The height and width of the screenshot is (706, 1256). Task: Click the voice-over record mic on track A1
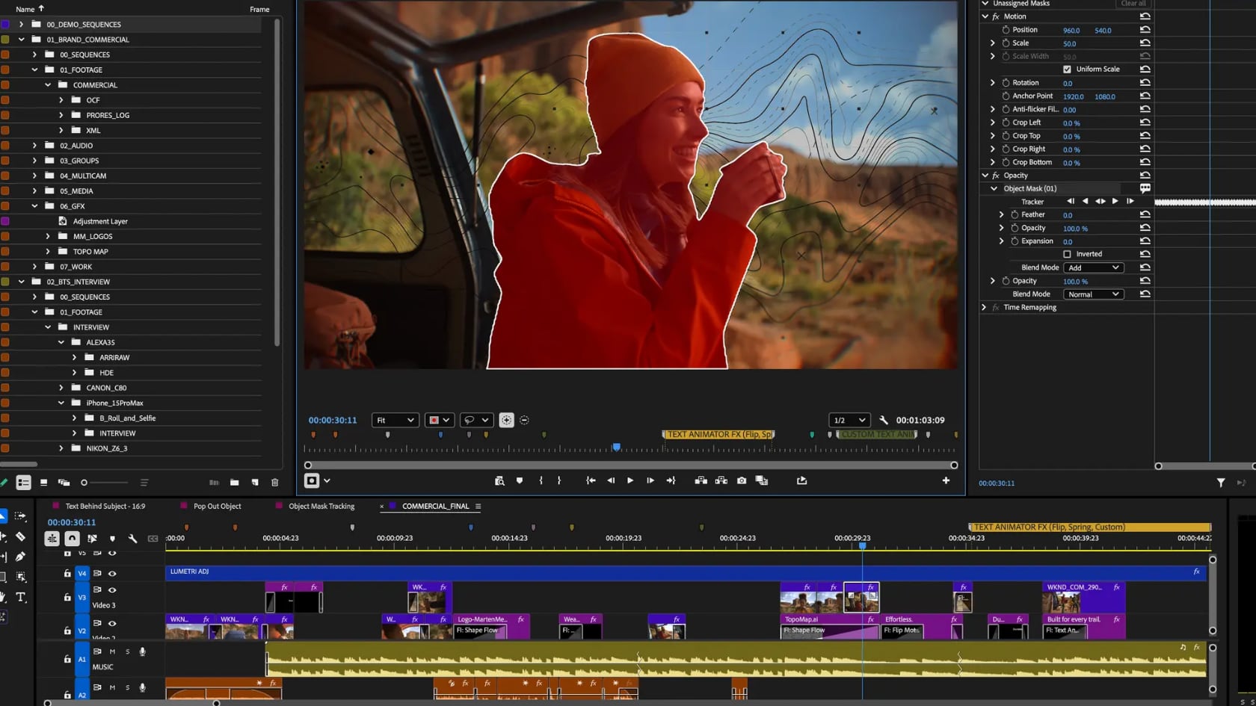point(142,651)
